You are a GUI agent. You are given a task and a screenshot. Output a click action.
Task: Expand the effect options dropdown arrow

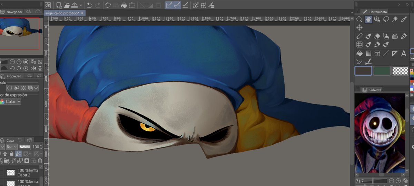36,88
